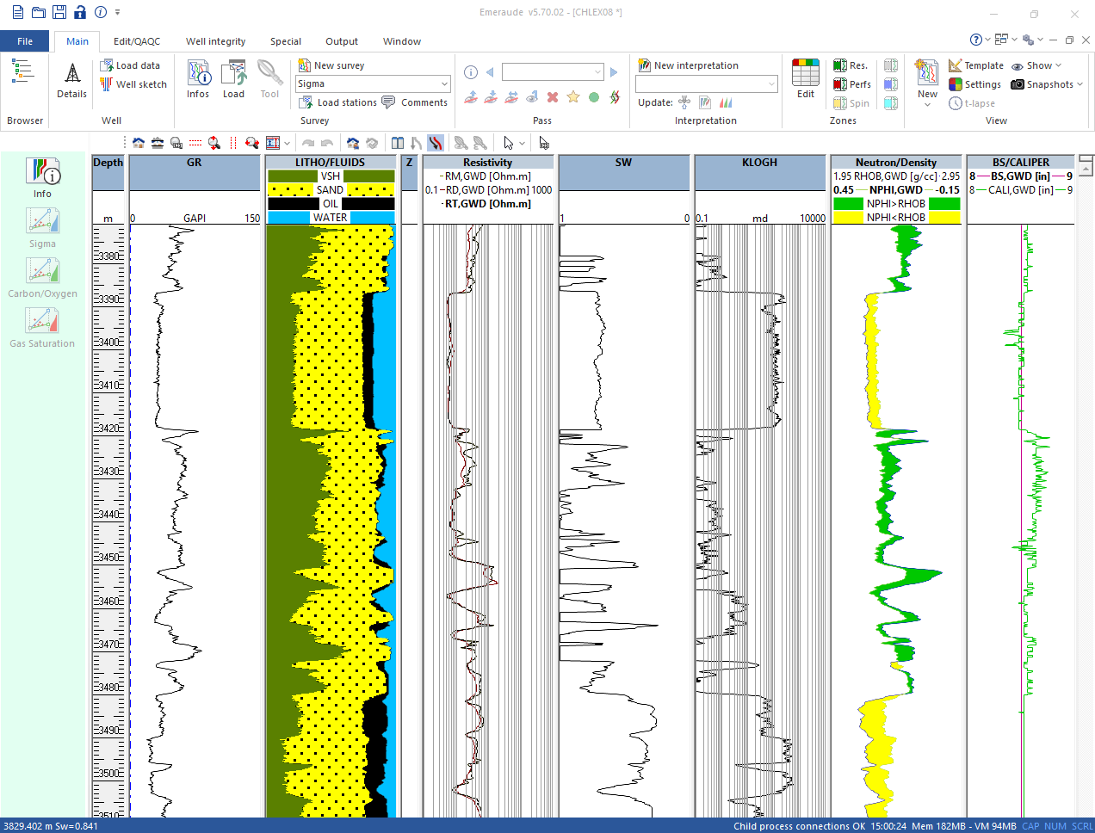This screenshot has height=833, width=1095.
Task: Go to previous pass arrow
Action: [x=490, y=72]
